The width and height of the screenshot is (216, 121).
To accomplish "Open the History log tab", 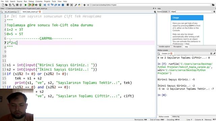I will point(176,117).
